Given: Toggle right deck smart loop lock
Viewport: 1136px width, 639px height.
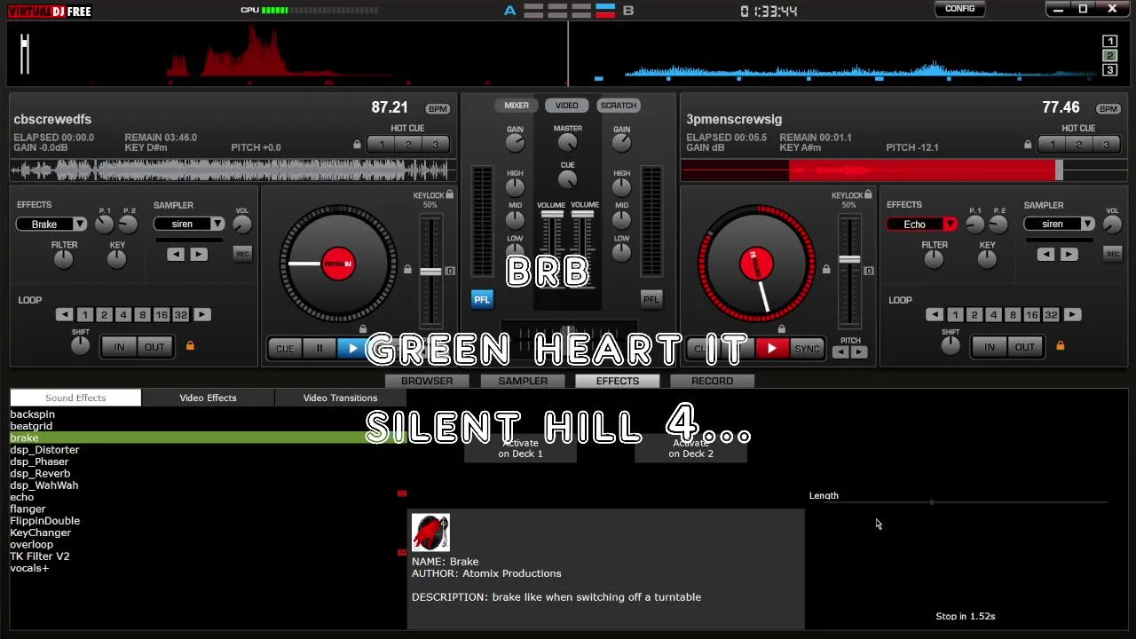Looking at the screenshot, I should (1060, 345).
